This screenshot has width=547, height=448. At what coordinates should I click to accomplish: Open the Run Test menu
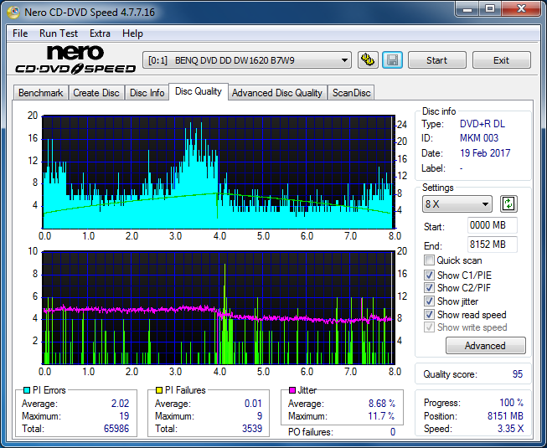59,33
